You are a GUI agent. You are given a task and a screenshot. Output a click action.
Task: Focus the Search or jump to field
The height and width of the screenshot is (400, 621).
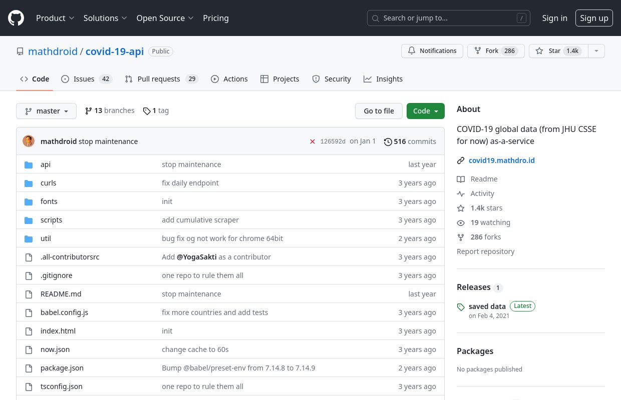coord(449,18)
